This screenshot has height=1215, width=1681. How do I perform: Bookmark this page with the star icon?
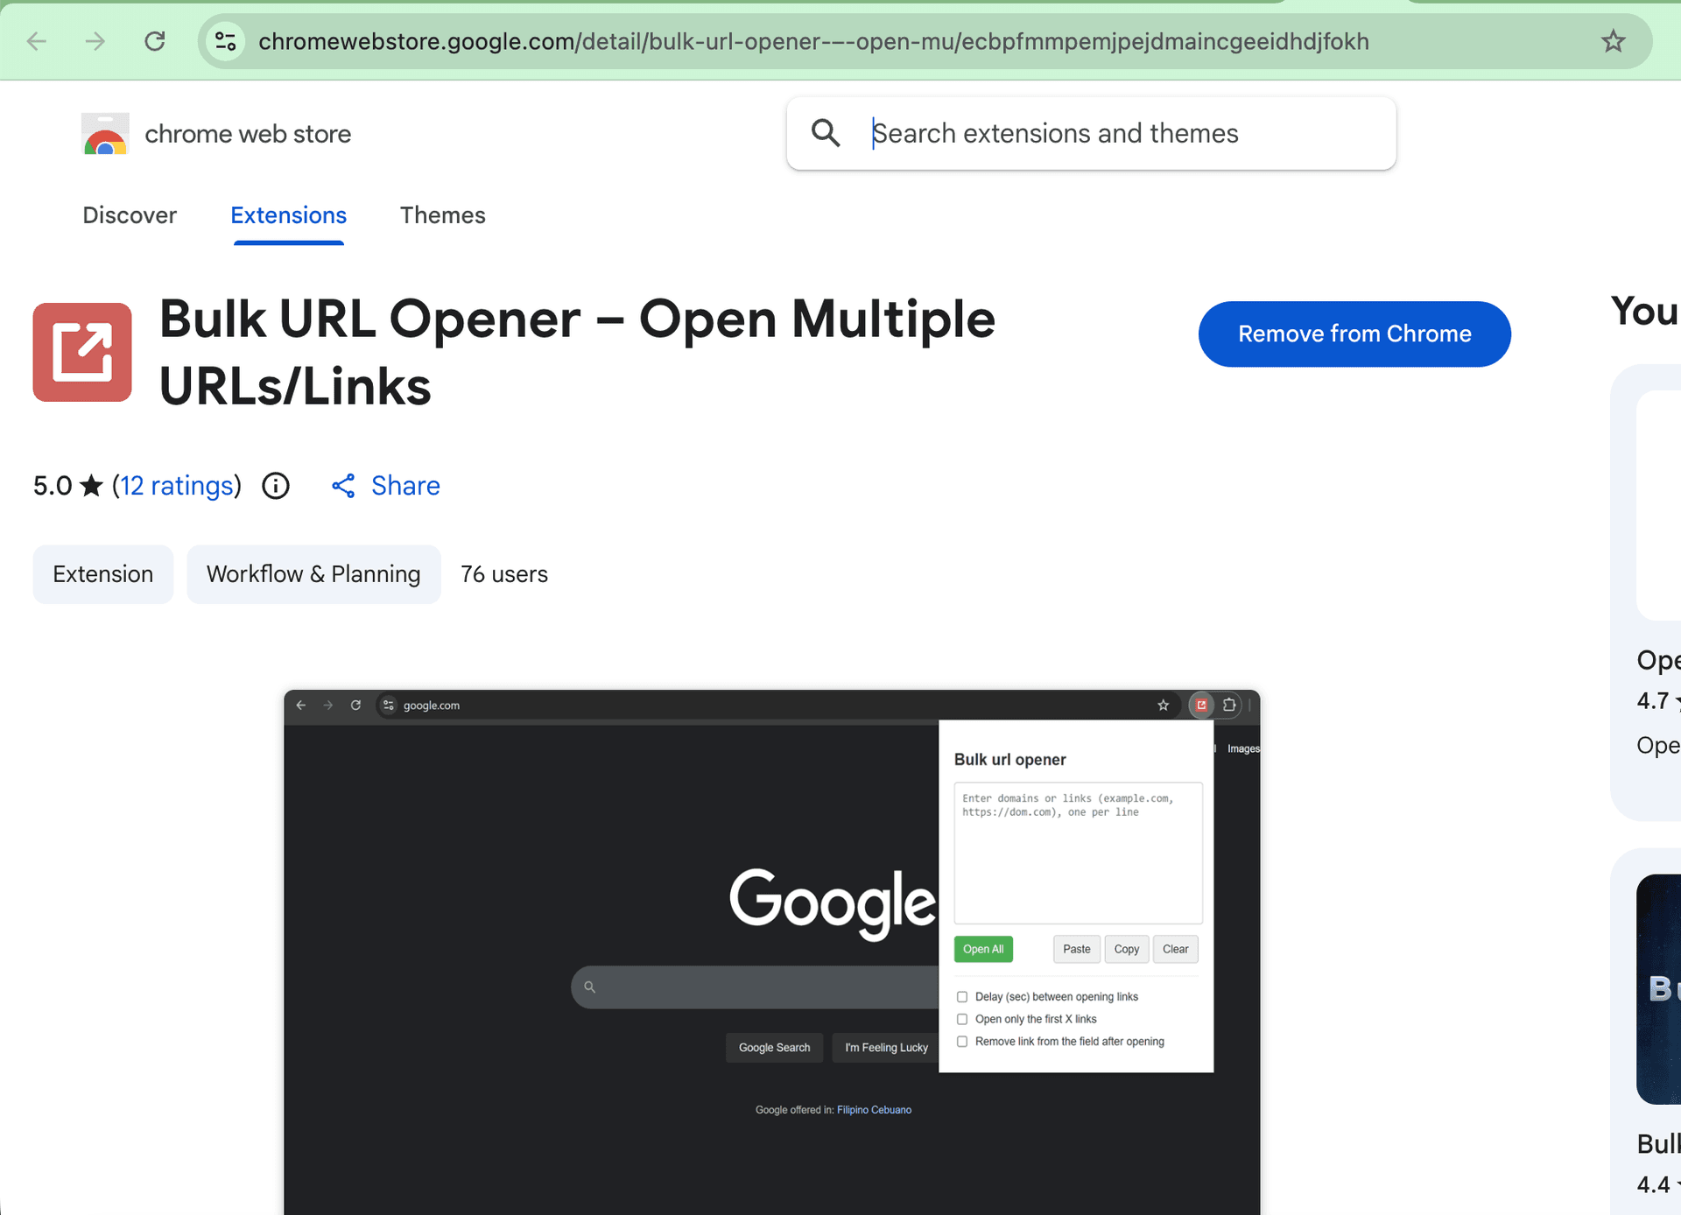(x=1614, y=41)
